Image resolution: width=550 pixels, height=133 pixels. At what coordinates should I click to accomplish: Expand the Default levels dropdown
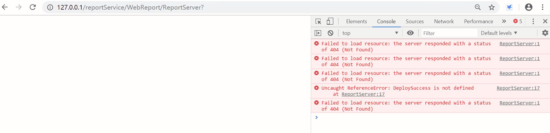(499, 33)
